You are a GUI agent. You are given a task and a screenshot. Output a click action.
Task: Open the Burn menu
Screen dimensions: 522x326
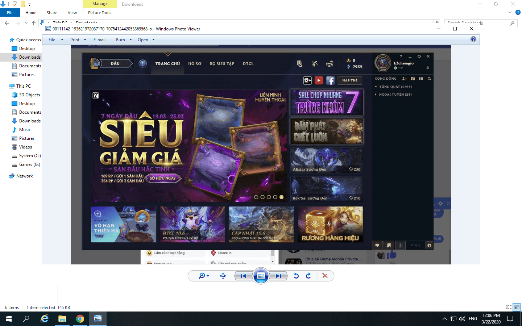pos(120,40)
